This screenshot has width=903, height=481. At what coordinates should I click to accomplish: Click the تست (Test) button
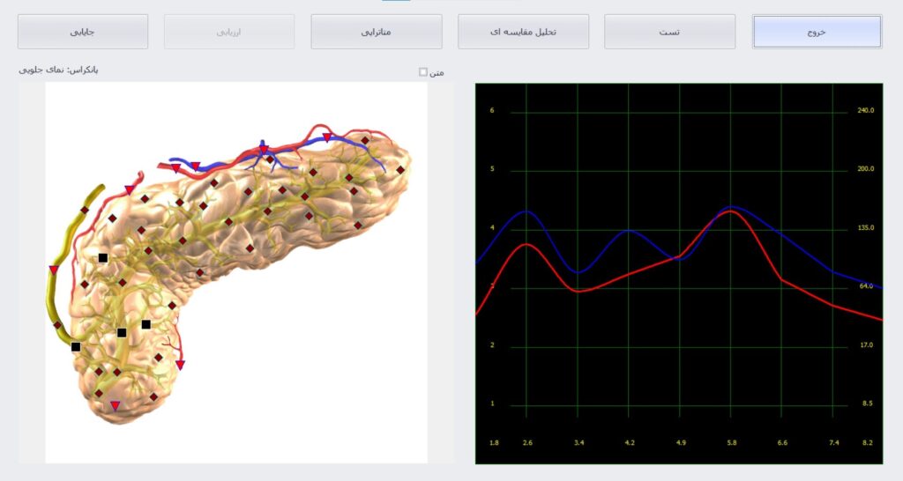[x=669, y=32]
